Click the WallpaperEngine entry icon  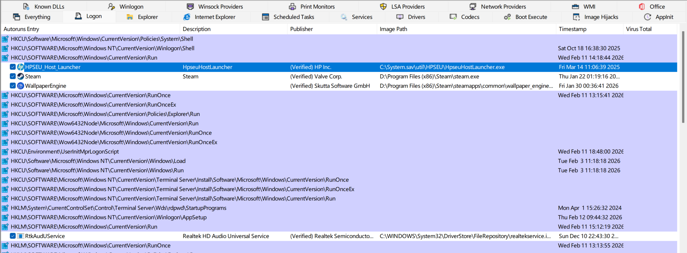(x=20, y=86)
